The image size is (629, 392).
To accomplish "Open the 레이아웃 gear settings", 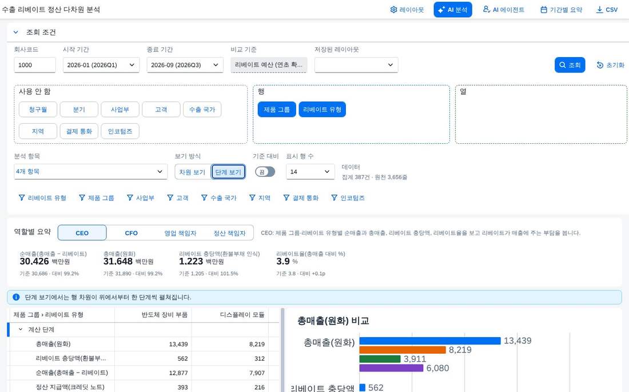I will click(407, 10).
